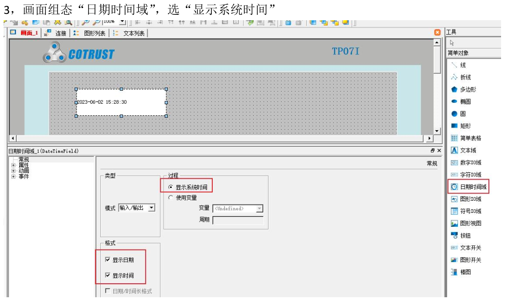Select the 2023-06-02 15:28:30 date-time object

(121, 102)
